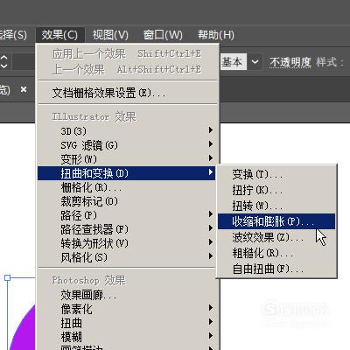Click the 不透明度 label link
This screenshot has width=350, height=350.
coord(290,62)
